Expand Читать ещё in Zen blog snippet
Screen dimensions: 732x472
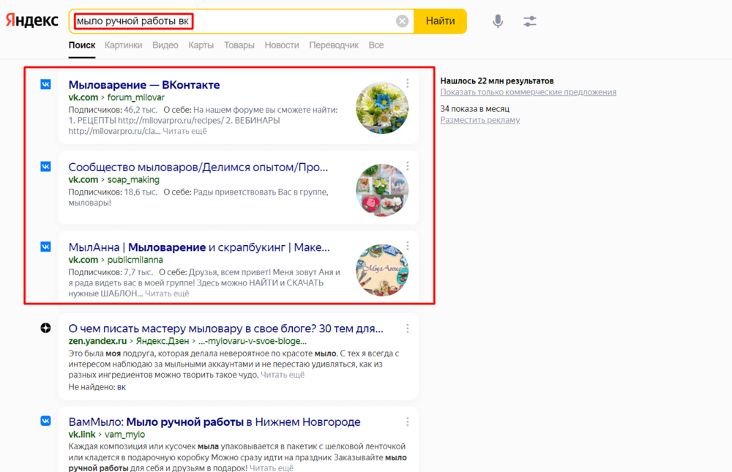click(x=283, y=375)
